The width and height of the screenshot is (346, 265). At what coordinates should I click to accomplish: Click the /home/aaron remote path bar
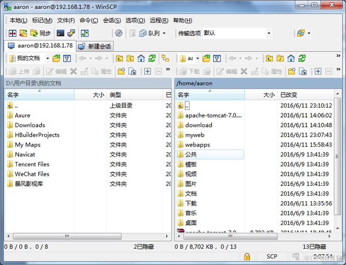tap(258, 83)
